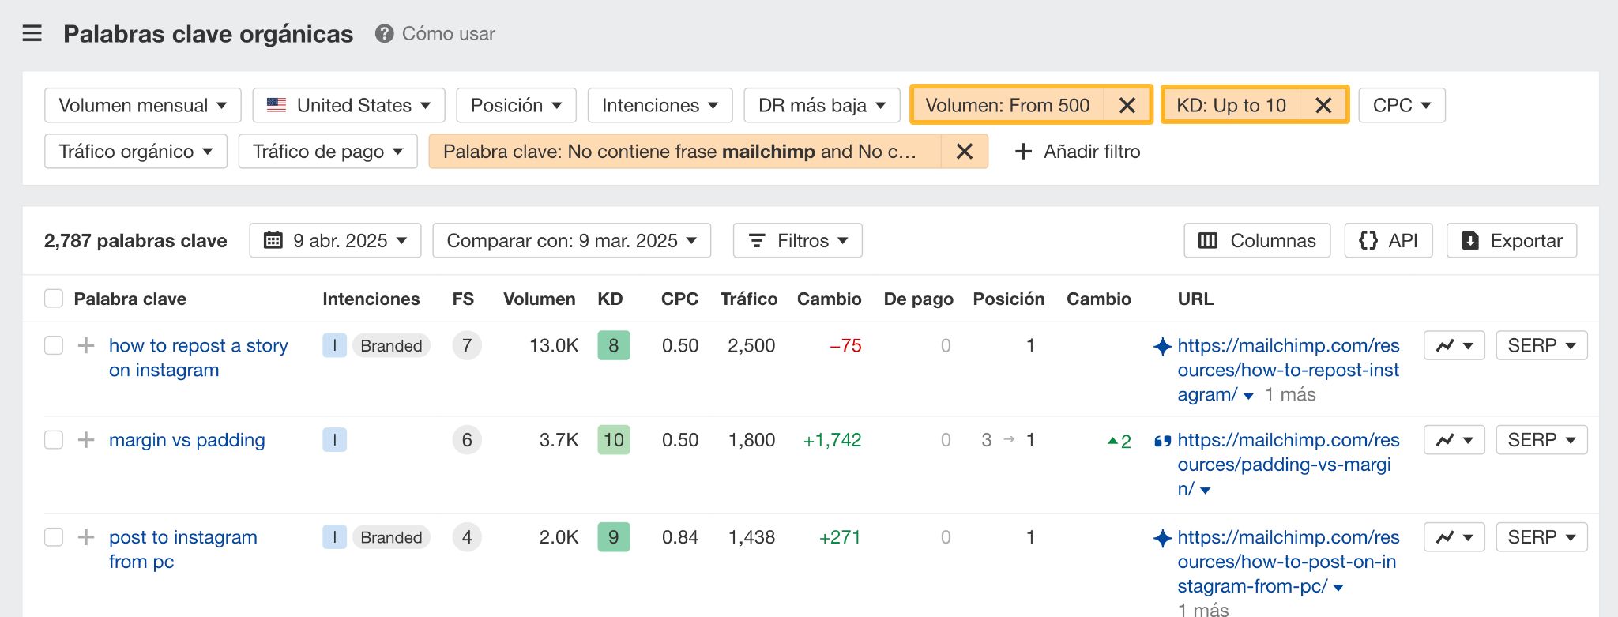Open the United States country dropdown
The image size is (1618, 617).
(348, 105)
